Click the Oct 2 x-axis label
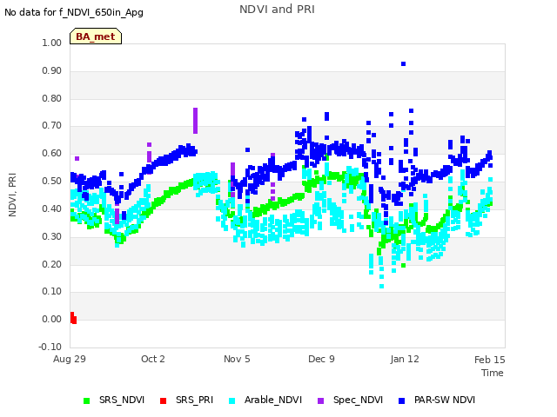 point(153,359)
